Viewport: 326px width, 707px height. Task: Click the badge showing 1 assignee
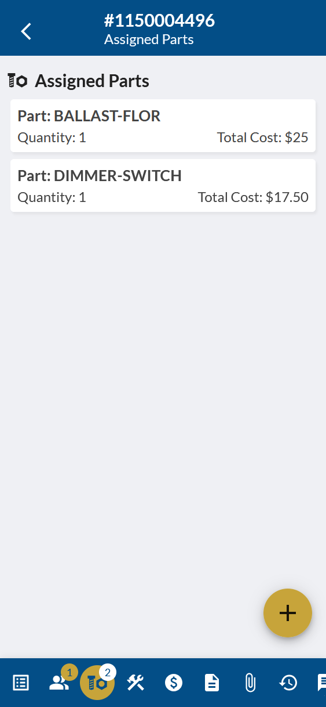69,672
